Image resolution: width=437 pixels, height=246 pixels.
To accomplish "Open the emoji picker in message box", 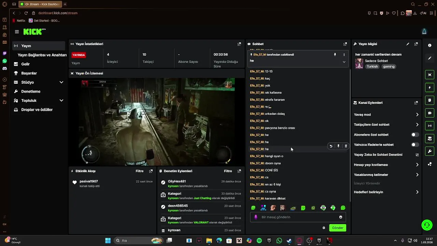I will point(341,217).
